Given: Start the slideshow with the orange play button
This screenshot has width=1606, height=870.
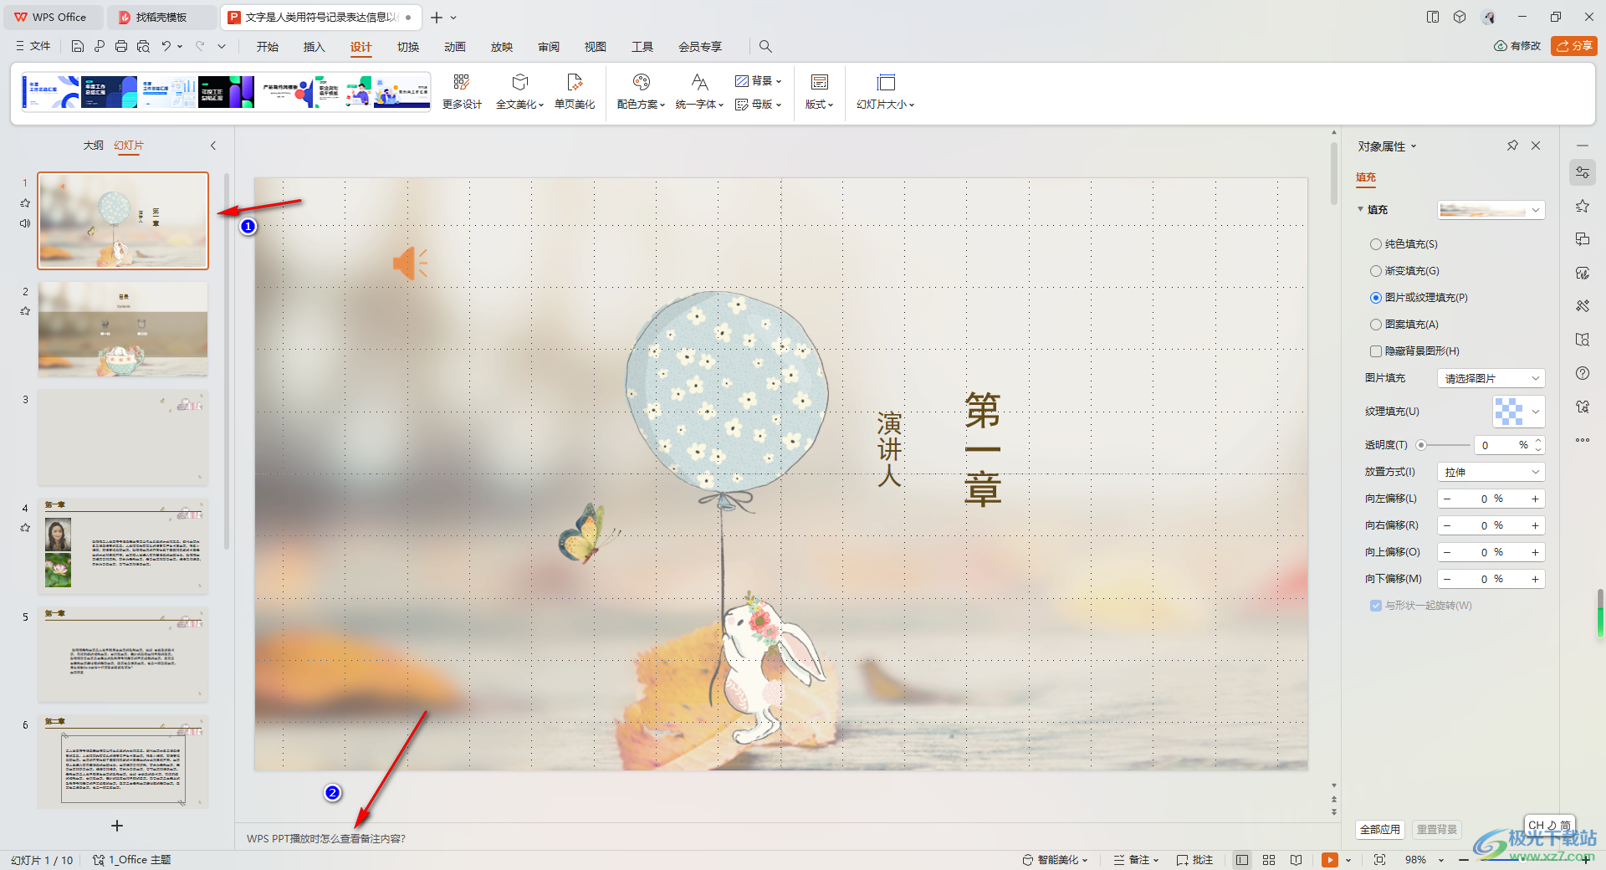Looking at the screenshot, I should (x=1329, y=860).
